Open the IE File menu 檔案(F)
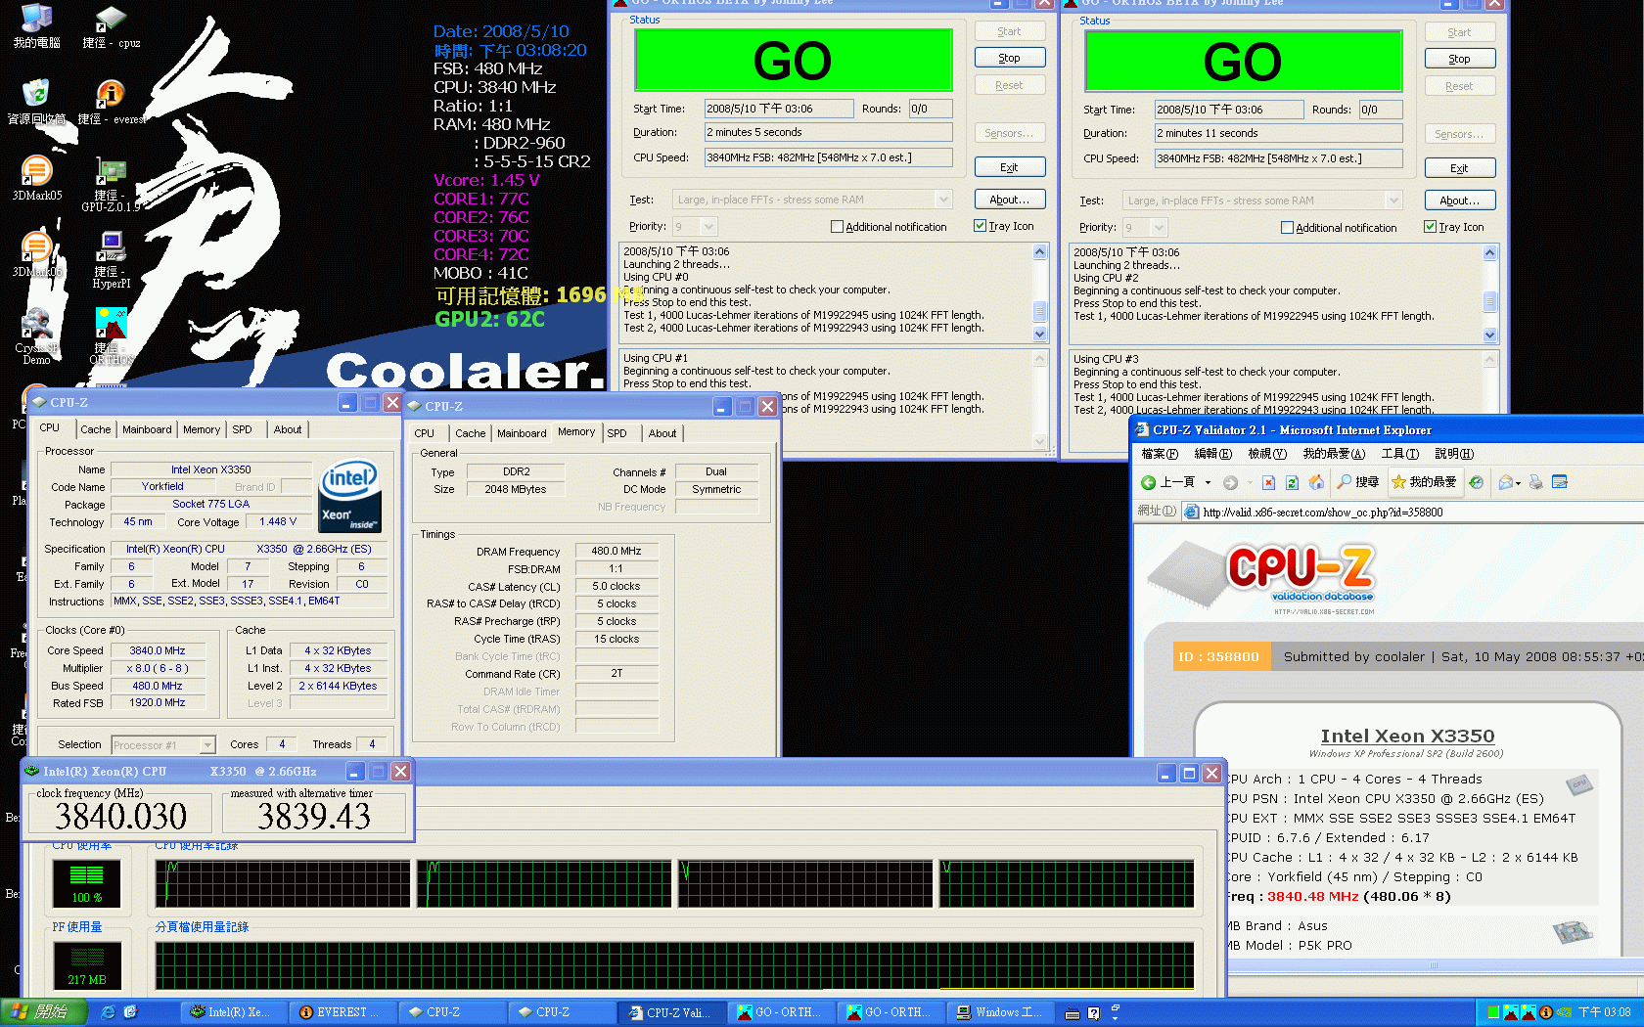 (x=1160, y=453)
